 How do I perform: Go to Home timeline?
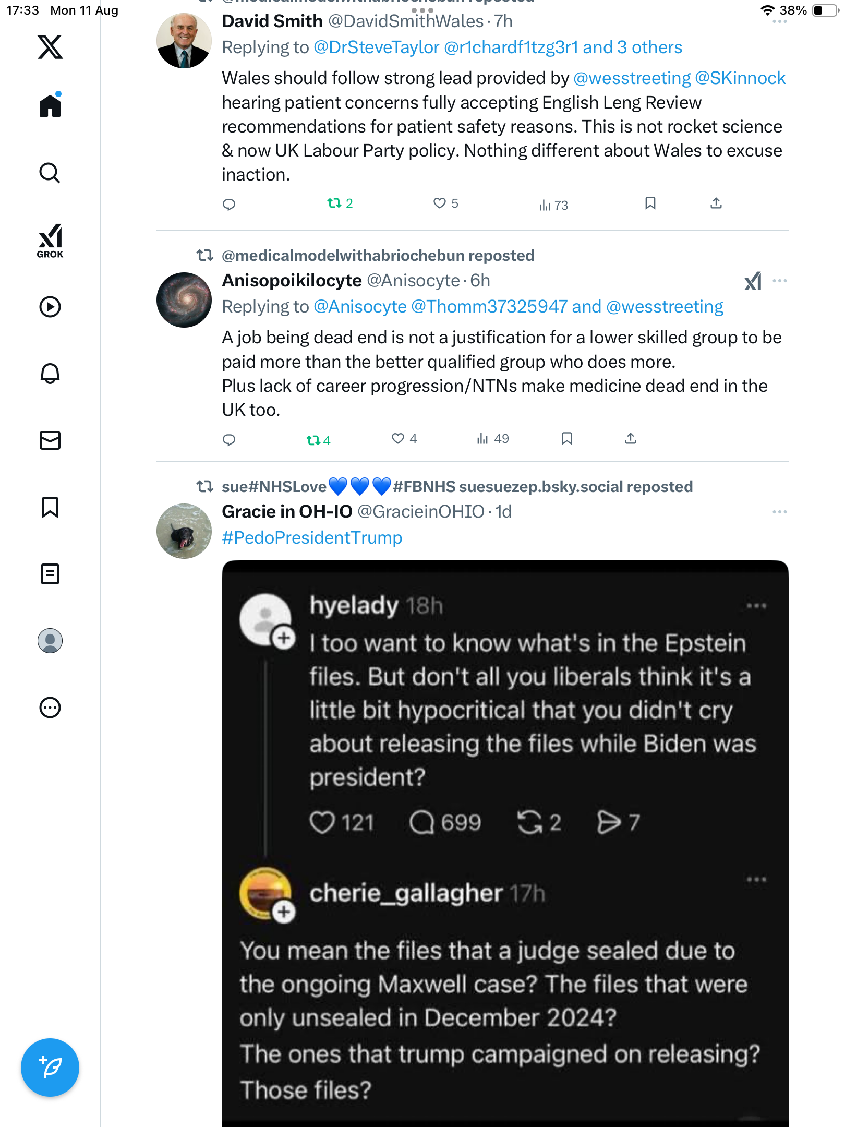(x=50, y=105)
